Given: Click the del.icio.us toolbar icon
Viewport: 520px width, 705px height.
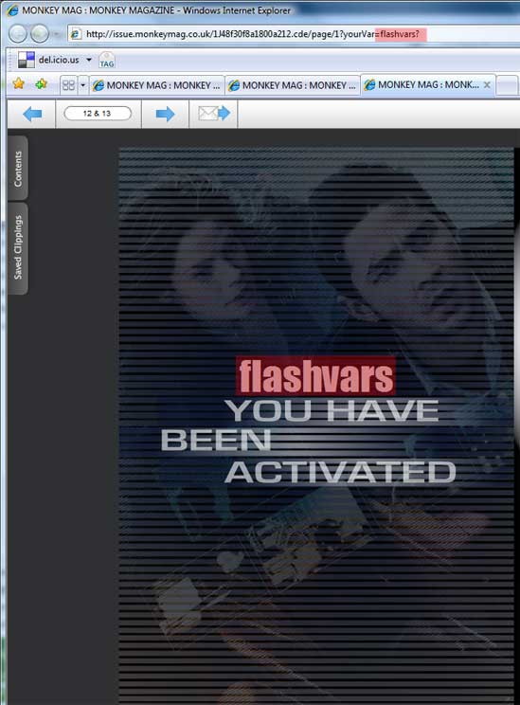Looking at the screenshot, I should tap(27, 60).
